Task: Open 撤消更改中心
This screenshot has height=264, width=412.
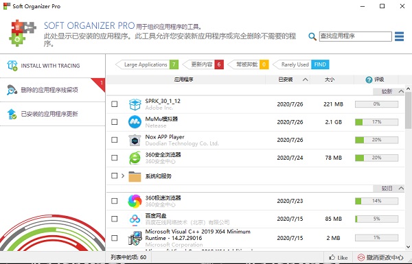Action: click(380, 257)
